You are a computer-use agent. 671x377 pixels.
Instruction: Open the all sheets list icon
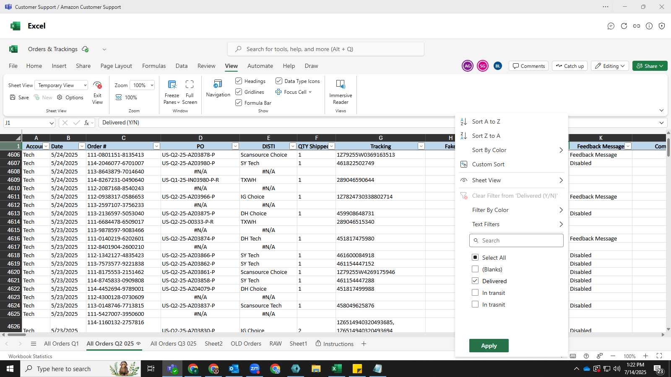coord(34,344)
